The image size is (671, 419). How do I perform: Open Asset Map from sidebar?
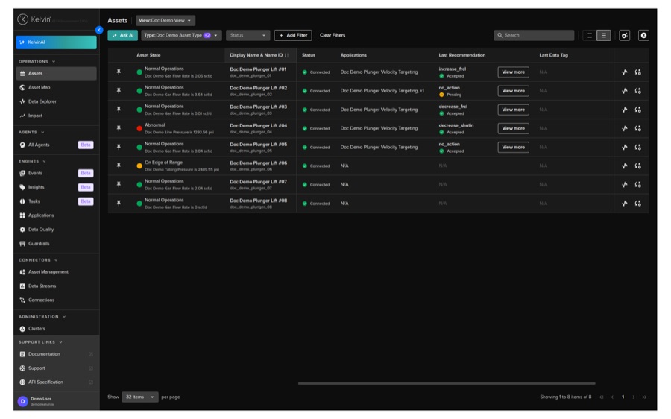click(x=39, y=88)
